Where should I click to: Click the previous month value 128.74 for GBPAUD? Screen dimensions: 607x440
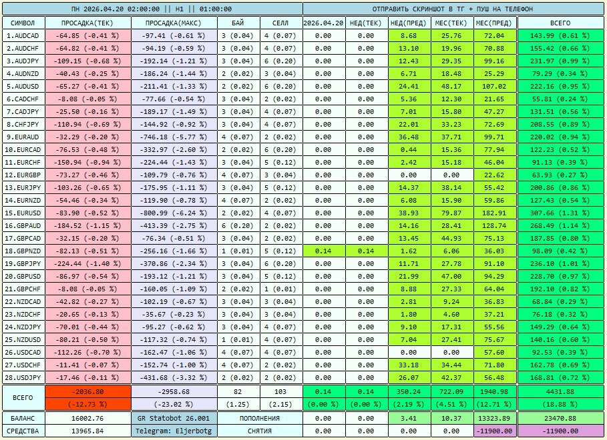[494, 225]
